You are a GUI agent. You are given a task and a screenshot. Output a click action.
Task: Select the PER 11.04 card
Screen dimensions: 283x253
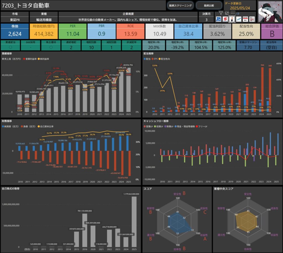pyautogui.click(x=73, y=31)
